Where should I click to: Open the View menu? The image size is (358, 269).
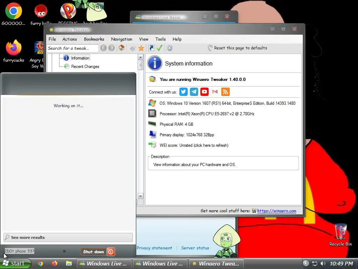point(144,39)
